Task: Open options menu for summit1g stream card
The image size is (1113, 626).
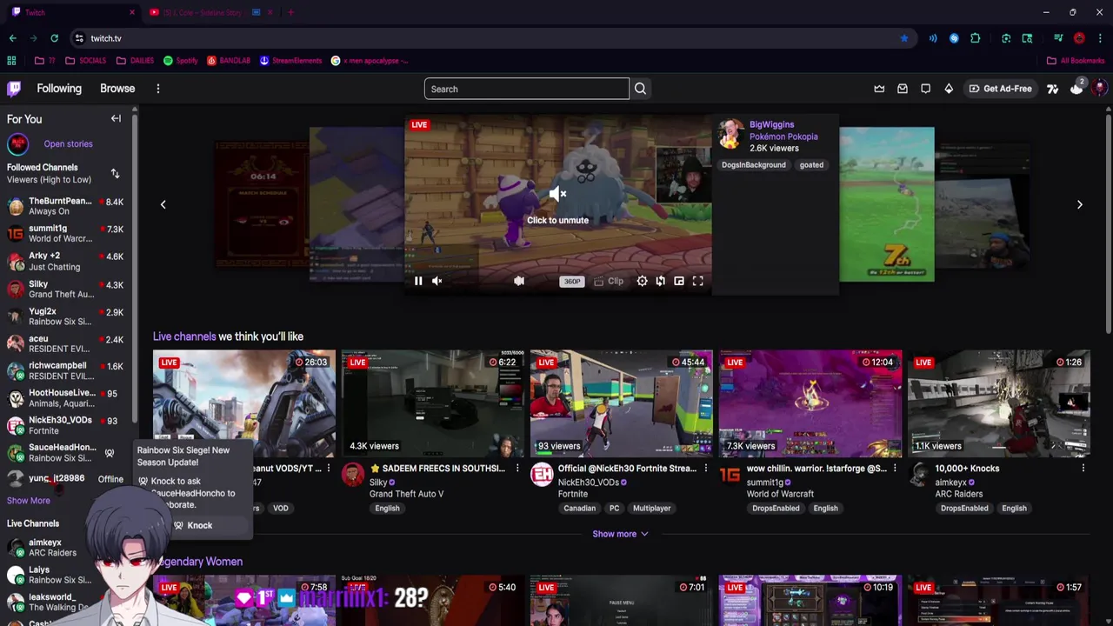Action: pos(894,469)
